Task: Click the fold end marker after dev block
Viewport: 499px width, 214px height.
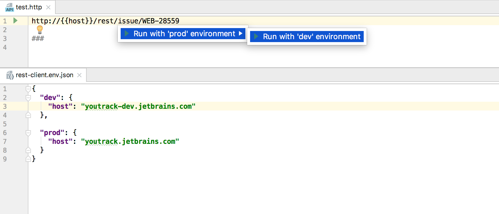Action: 28,115
